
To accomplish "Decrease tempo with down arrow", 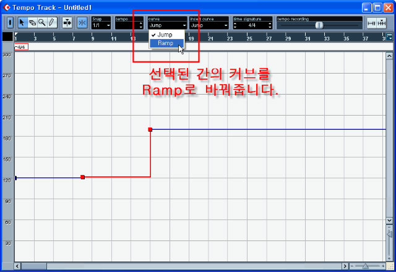I will click(x=141, y=27).
